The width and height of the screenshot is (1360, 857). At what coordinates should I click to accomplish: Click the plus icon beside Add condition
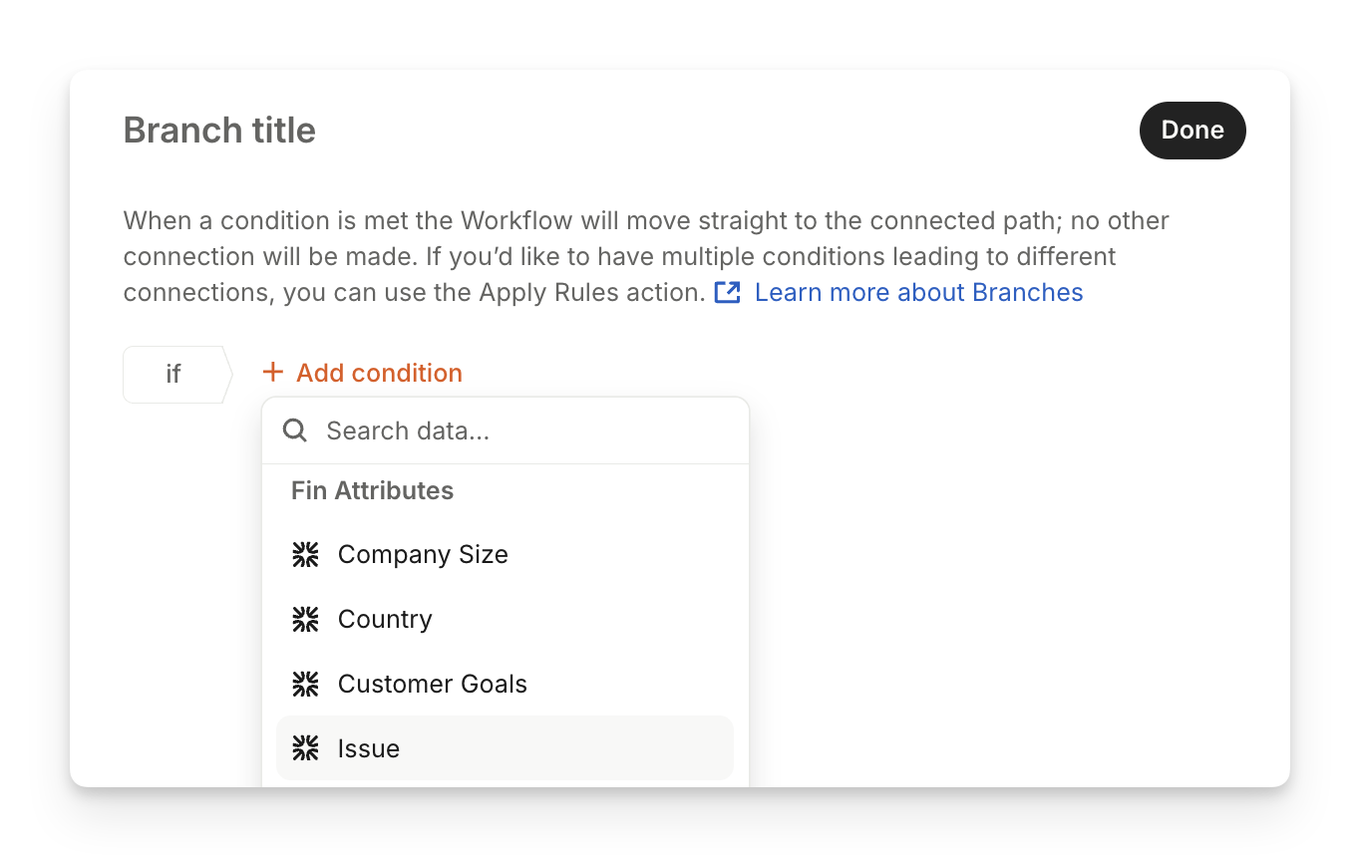(x=272, y=373)
